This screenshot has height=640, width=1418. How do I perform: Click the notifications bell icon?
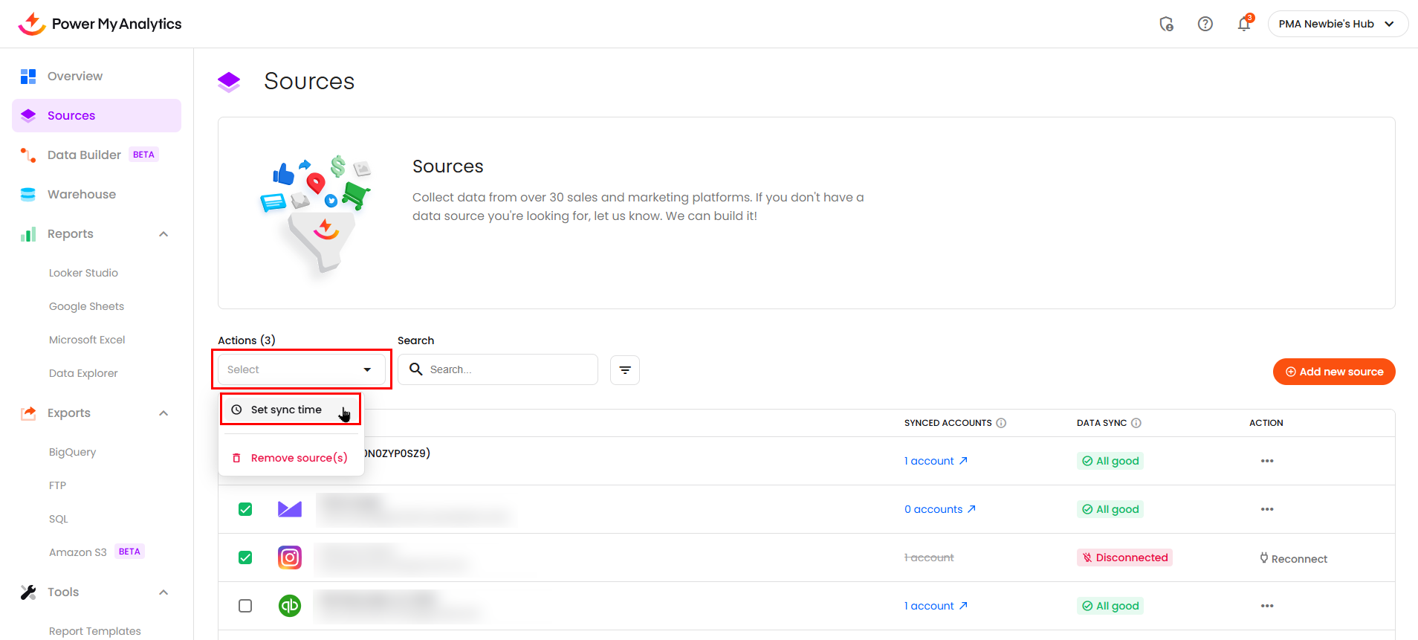point(1243,24)
